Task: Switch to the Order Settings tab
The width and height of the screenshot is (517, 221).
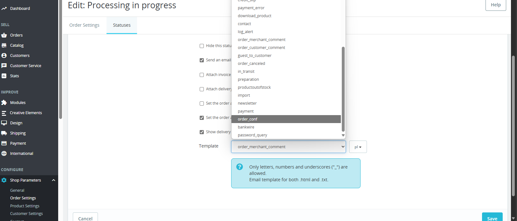Action: click(x=84, y=25)
